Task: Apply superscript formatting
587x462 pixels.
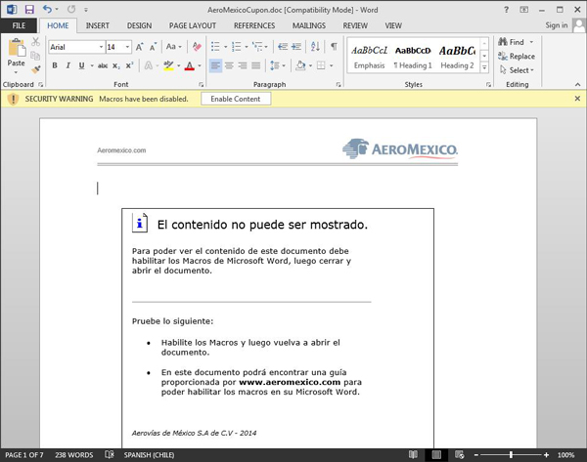Action: [x=129, y=65]
